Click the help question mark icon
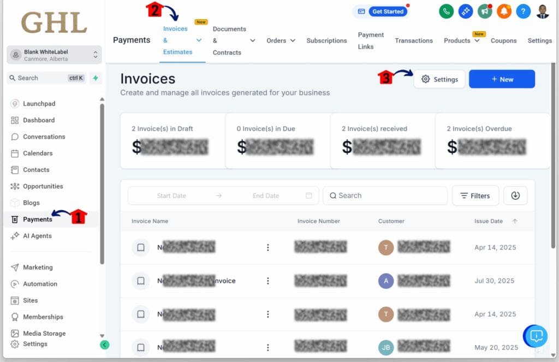559x362 pixels. pyautogui.click(x=522, y=11)
